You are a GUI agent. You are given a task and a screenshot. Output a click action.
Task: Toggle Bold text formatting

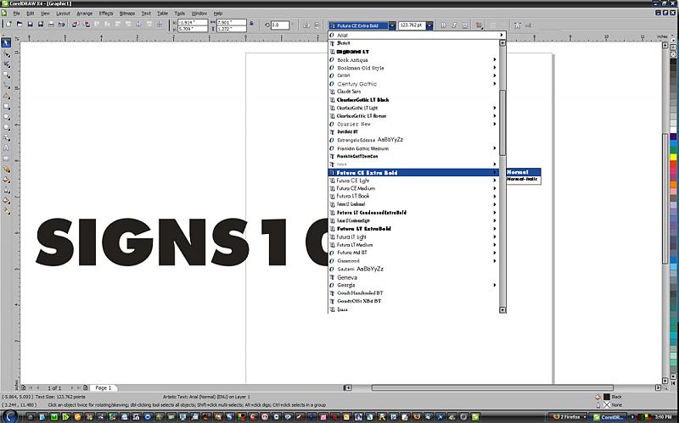(x=443, y=25)
